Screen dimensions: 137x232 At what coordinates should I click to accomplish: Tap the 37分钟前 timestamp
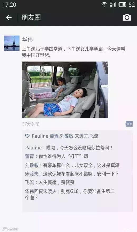coord(31,124)
